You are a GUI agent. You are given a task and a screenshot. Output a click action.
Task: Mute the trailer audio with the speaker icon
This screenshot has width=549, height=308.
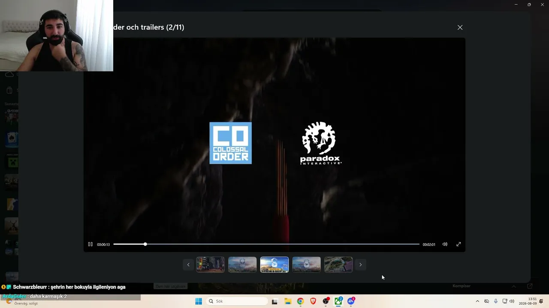pyautogui.click(x=445, y=244)
